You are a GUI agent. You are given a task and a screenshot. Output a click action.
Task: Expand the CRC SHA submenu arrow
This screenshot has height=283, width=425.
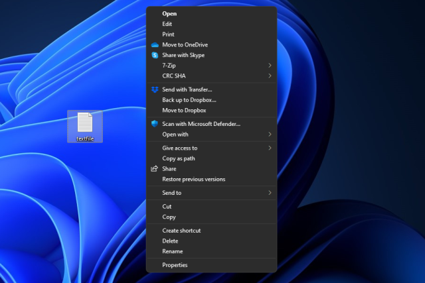tap(270, 76)
